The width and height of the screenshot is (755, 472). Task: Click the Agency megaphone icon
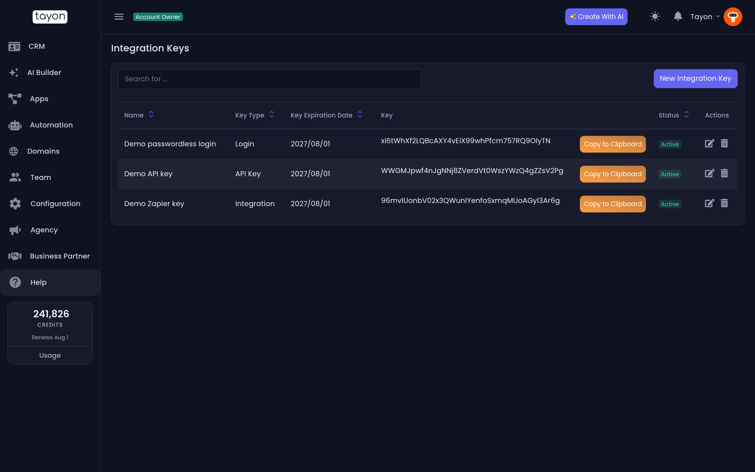tap(15, 230)
